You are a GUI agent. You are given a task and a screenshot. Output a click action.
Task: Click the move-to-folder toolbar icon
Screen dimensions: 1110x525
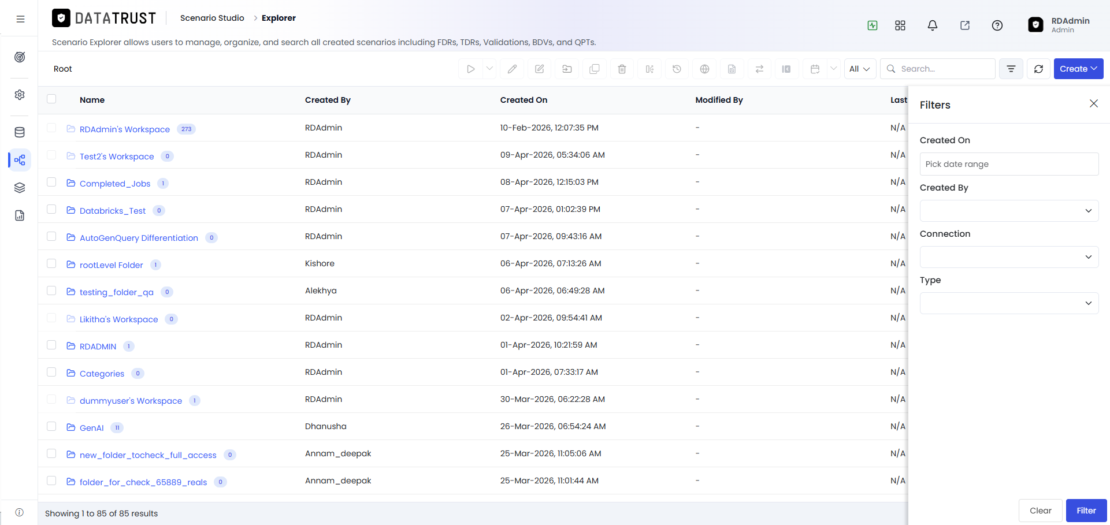(567, 69)
